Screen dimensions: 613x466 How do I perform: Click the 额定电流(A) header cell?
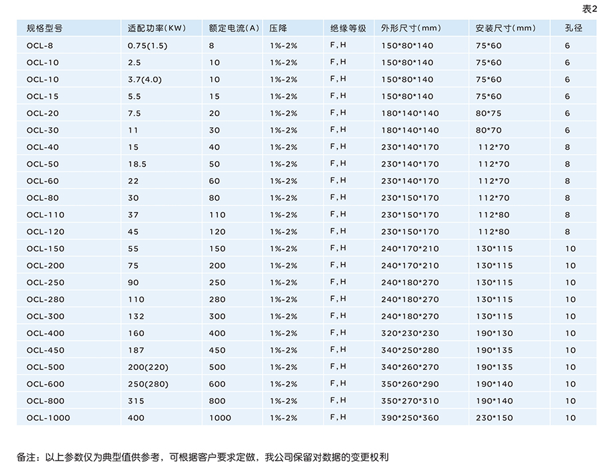click(233, 29)
